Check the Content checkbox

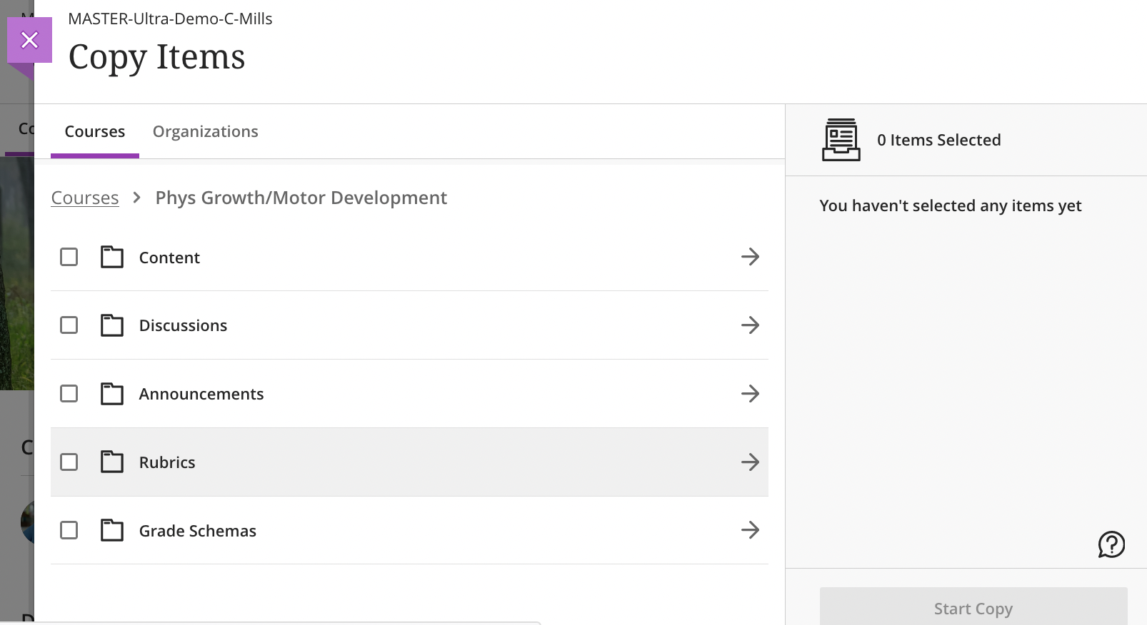(x=69, y=257)
